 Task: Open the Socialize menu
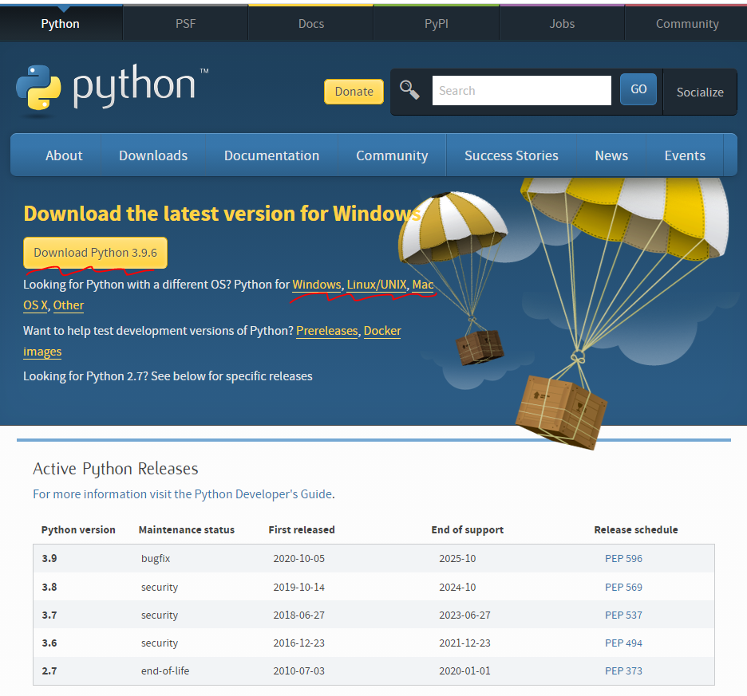[700, 92]
